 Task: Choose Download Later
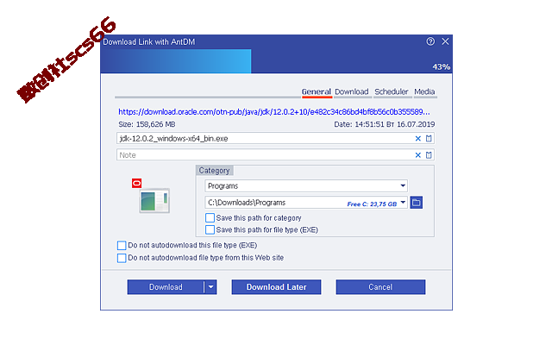coord(276,287)
